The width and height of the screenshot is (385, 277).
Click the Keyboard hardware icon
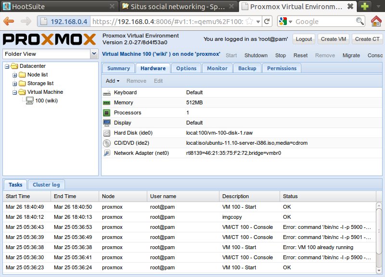tap(106, 93)
